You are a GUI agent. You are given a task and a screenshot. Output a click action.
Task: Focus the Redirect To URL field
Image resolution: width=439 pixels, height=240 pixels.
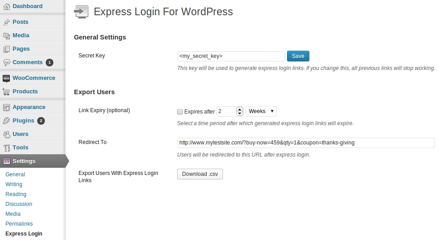[306, 143]
